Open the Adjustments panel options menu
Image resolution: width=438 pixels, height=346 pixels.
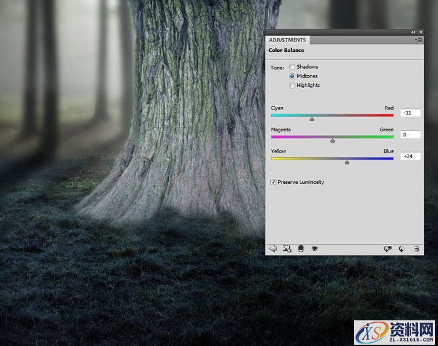[x=419, y=39]
